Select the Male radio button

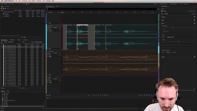(x=173, y=52)
